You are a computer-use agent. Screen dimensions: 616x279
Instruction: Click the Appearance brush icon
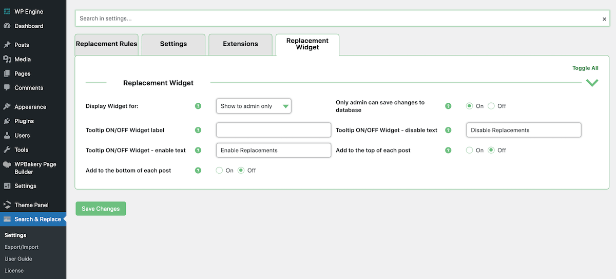click(x=7, y=107)
